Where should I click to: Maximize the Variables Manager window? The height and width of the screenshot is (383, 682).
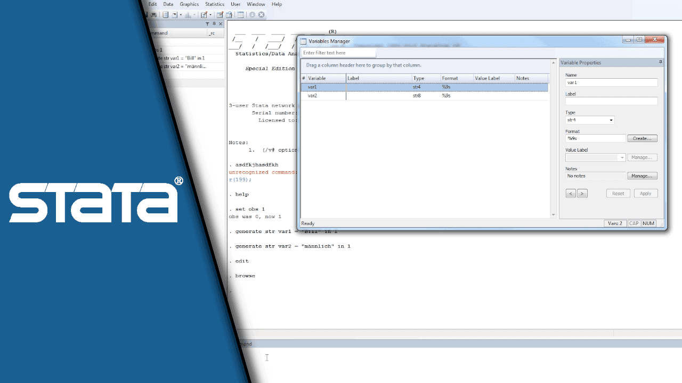(x=639, y=40)
